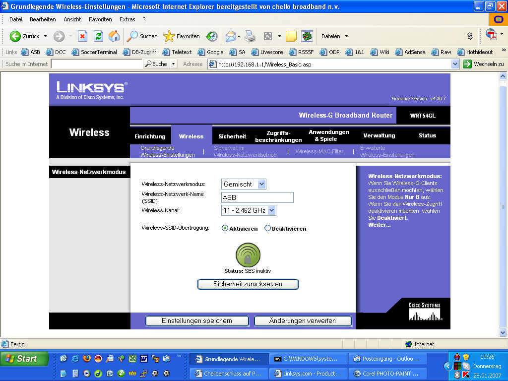508x381 pixels.
Task: Switch to C:\WINDOWS\syste... taskbar window
Action: (x=308, y=359)
